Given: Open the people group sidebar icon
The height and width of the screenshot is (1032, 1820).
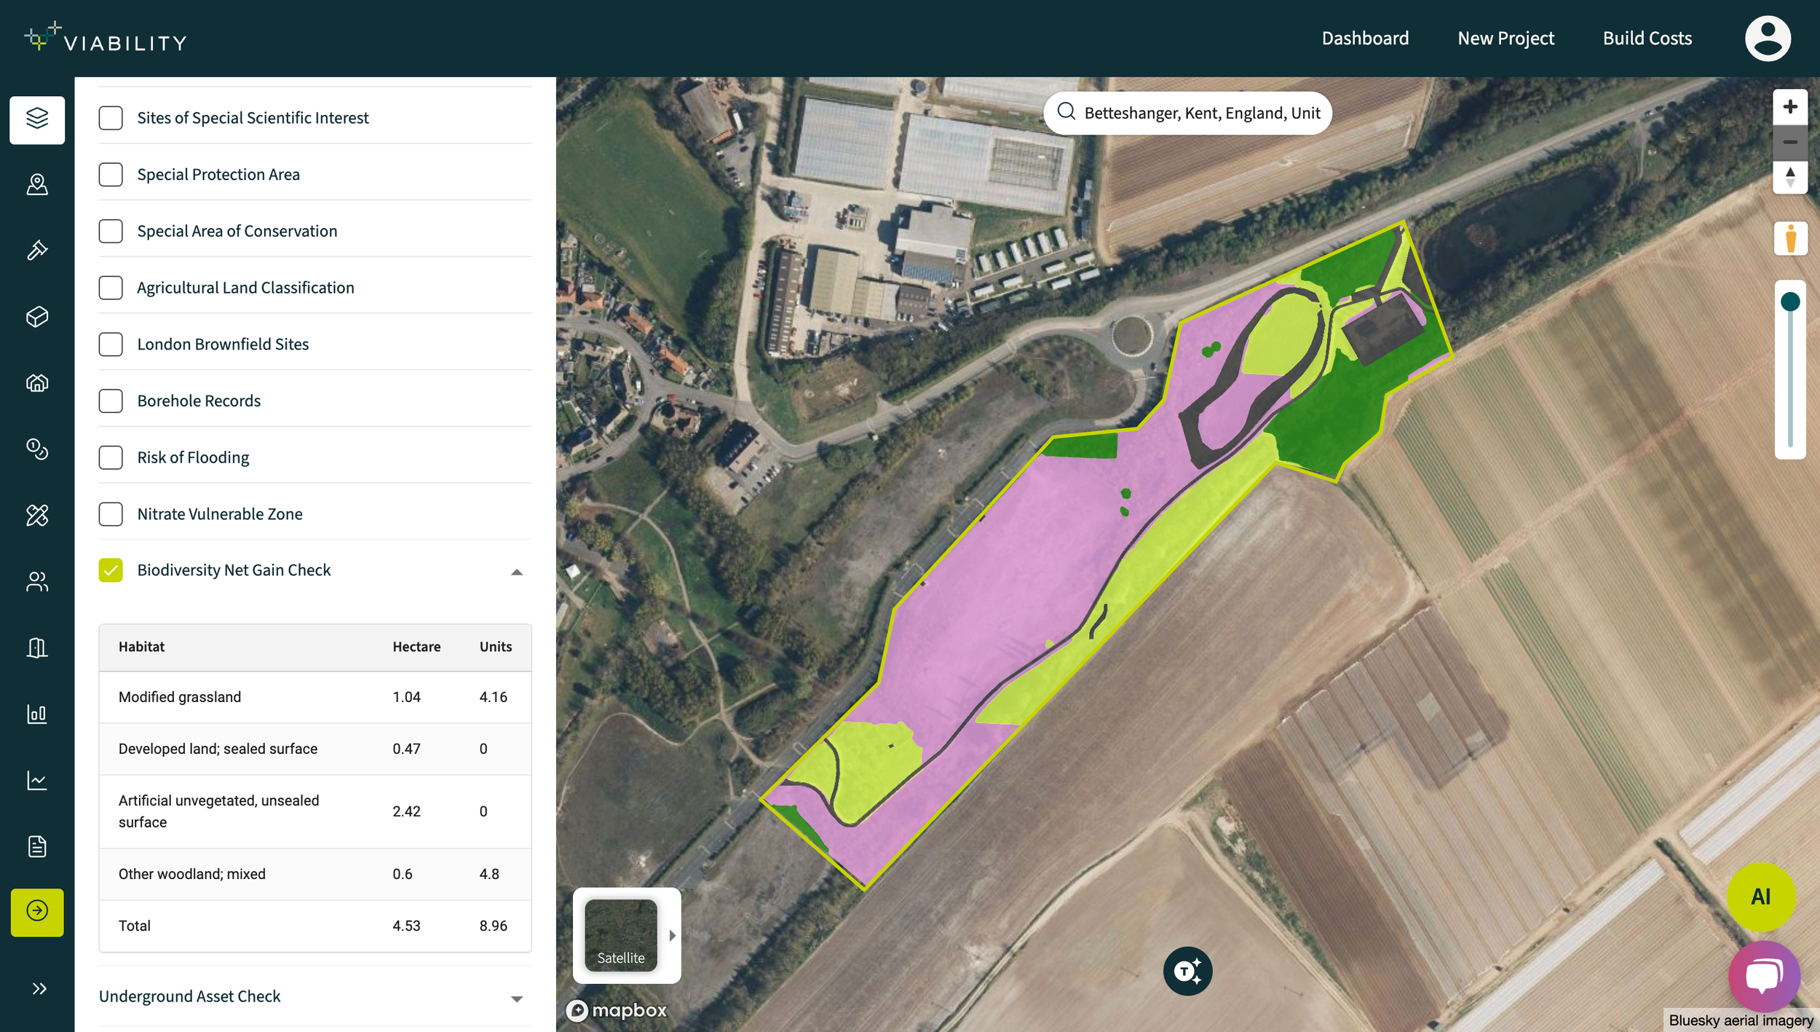Looking at the screenshot, I should pyautogui.click(x=37, y=581).
